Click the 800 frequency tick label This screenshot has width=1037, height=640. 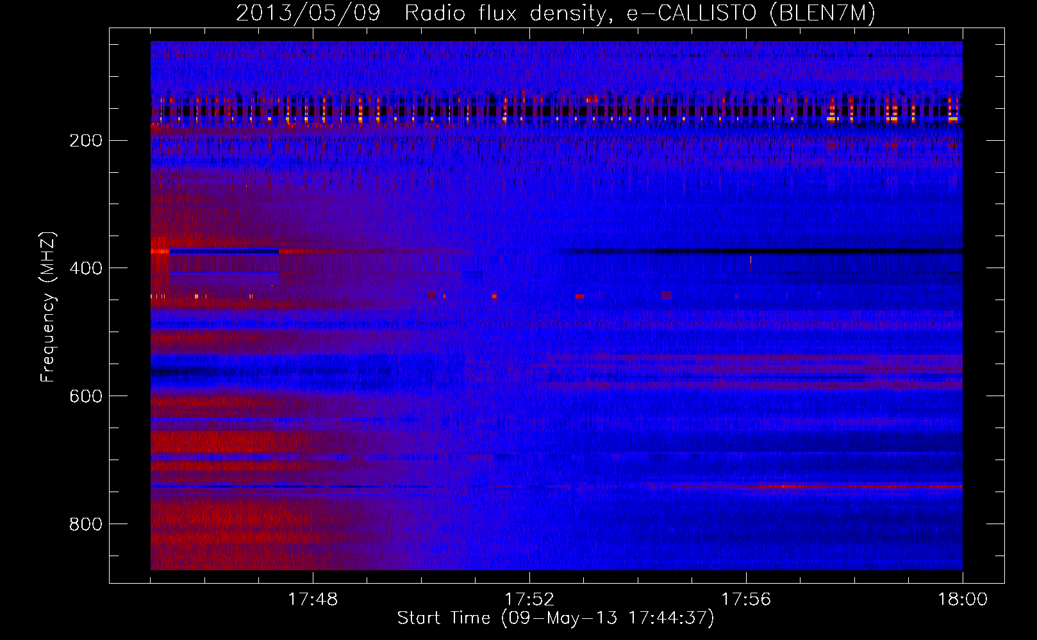tap(86, 525)
